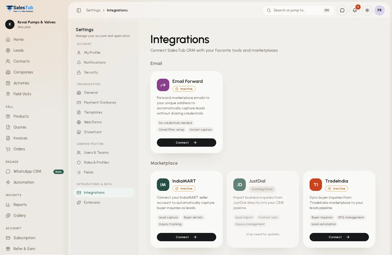Open Subscription under Account
The image size is (392, 255).
coord(34,238)
